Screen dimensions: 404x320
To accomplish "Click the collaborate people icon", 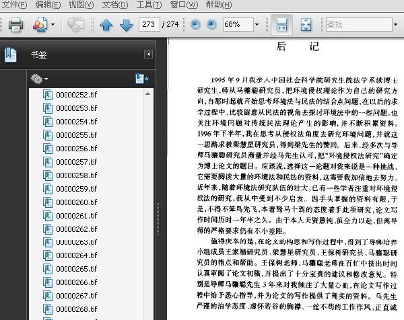I will tap(40, 25).
